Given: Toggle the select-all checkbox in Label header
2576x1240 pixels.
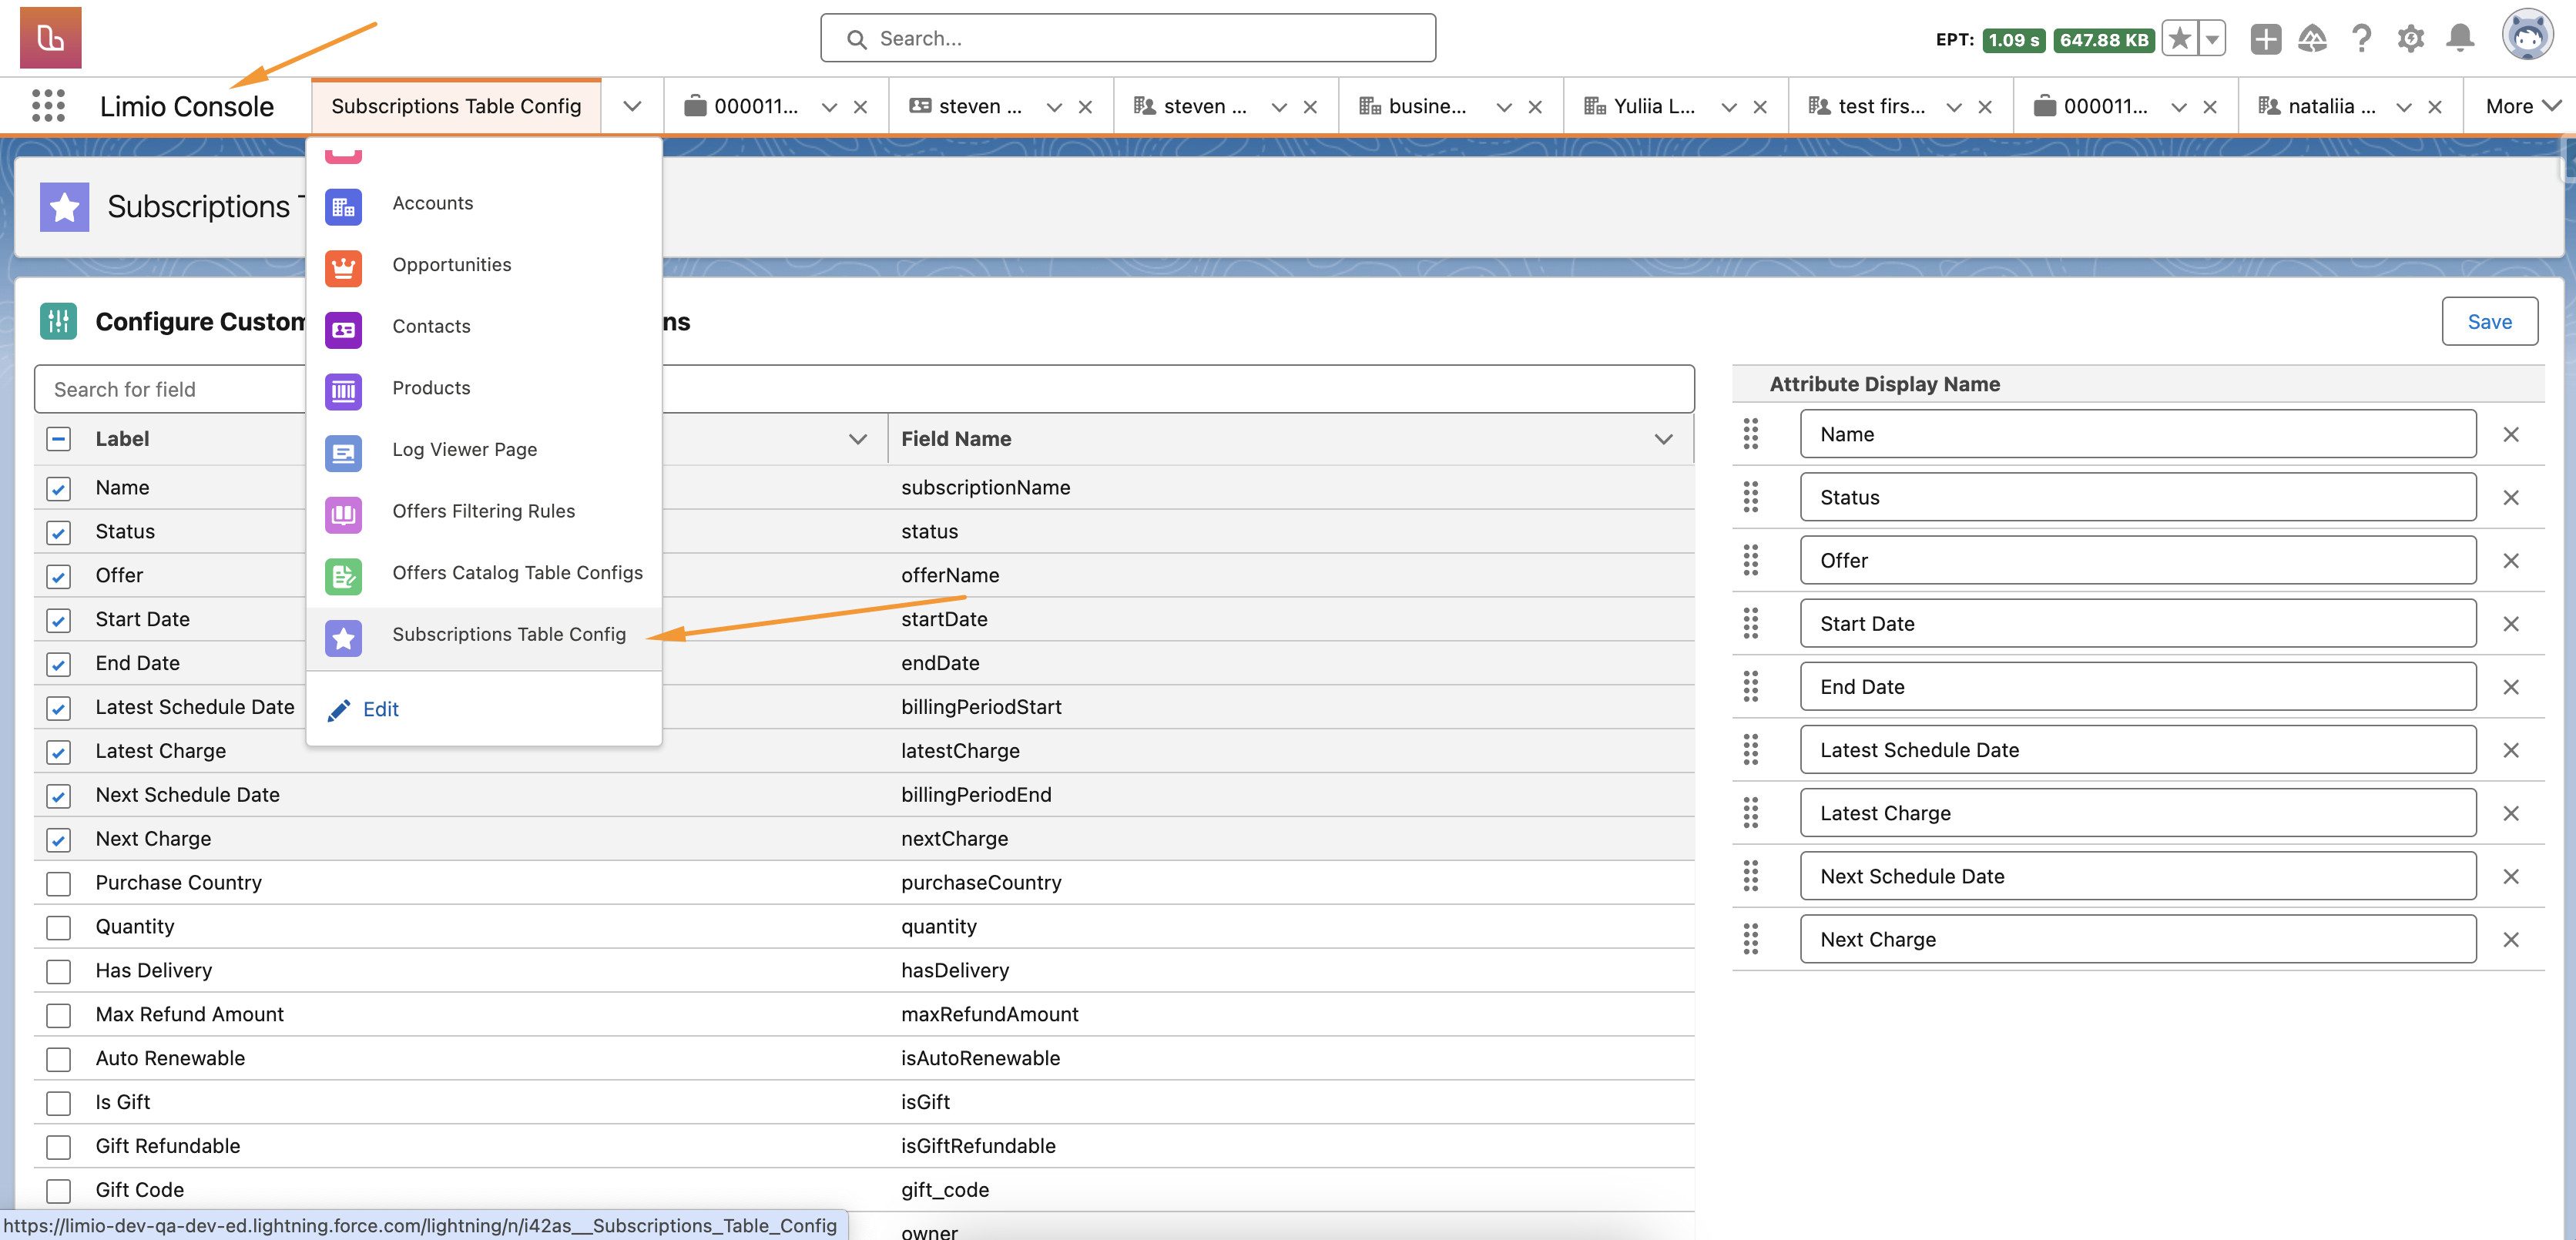Looking at the screenshot, I should (x=59, y=438).
